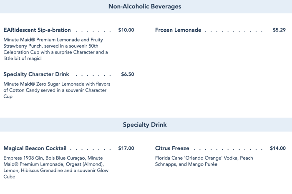Open the Citrus Freeze menu item
Screen dimensions: 292x194
tap(172, 148)
